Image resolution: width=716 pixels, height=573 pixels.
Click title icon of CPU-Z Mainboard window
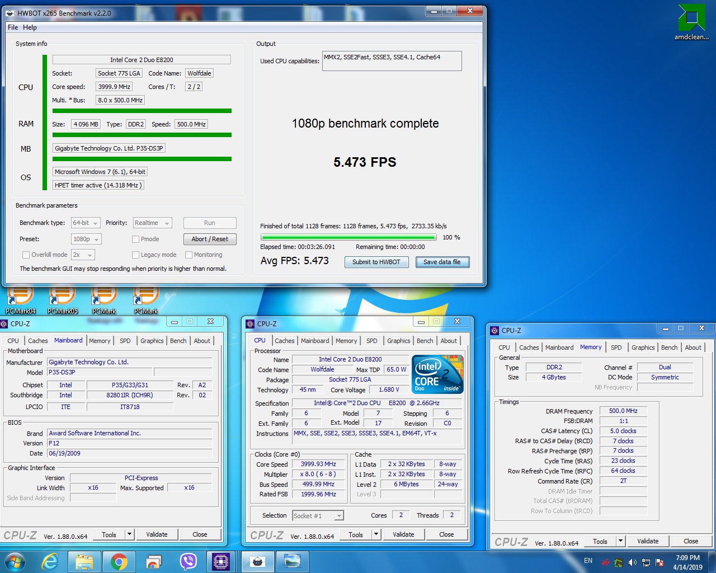[4, 323]
